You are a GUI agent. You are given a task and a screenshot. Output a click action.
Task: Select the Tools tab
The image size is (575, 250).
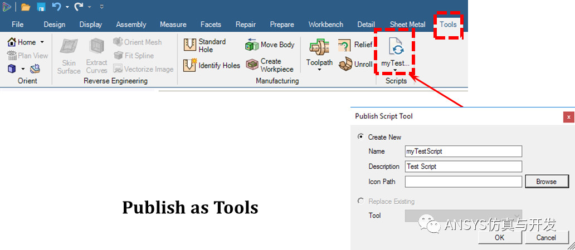click(448, 24)
